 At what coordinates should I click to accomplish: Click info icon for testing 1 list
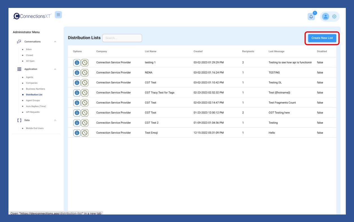(77, 63)
